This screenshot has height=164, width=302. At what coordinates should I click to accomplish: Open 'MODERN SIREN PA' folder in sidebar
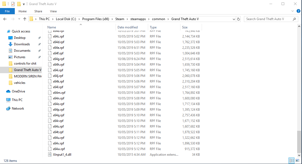tap(28, 76)
